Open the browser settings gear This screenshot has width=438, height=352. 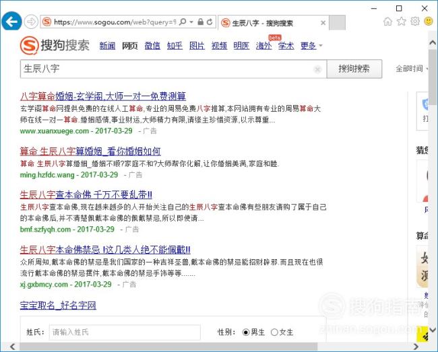click(x=415, y=21)
